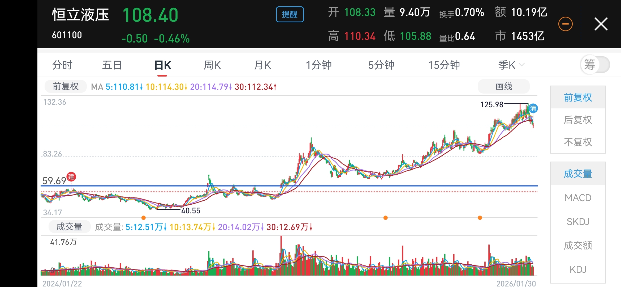Viewport: 621px width, 287px height.
Task: Click the orange minus remove-from-watchlist icon
Action: [565, 24]
